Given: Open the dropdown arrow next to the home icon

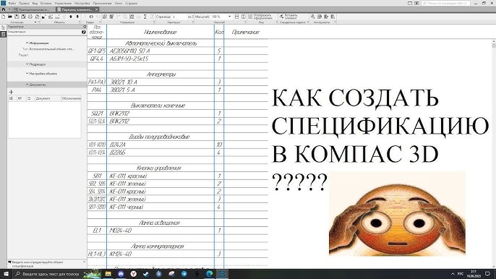Looking at the screenshot, I should pyautogui.click(x=9, y=9).
